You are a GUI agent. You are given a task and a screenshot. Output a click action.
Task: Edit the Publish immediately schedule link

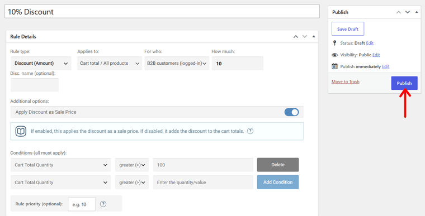click(386, 66)
